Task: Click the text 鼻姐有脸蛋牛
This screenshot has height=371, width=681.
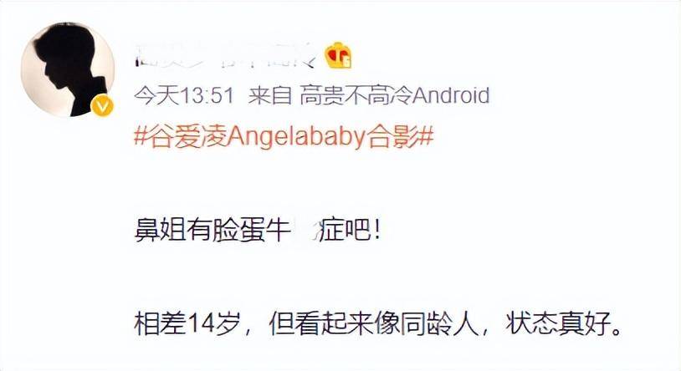Action: click(x=212, y=230)
